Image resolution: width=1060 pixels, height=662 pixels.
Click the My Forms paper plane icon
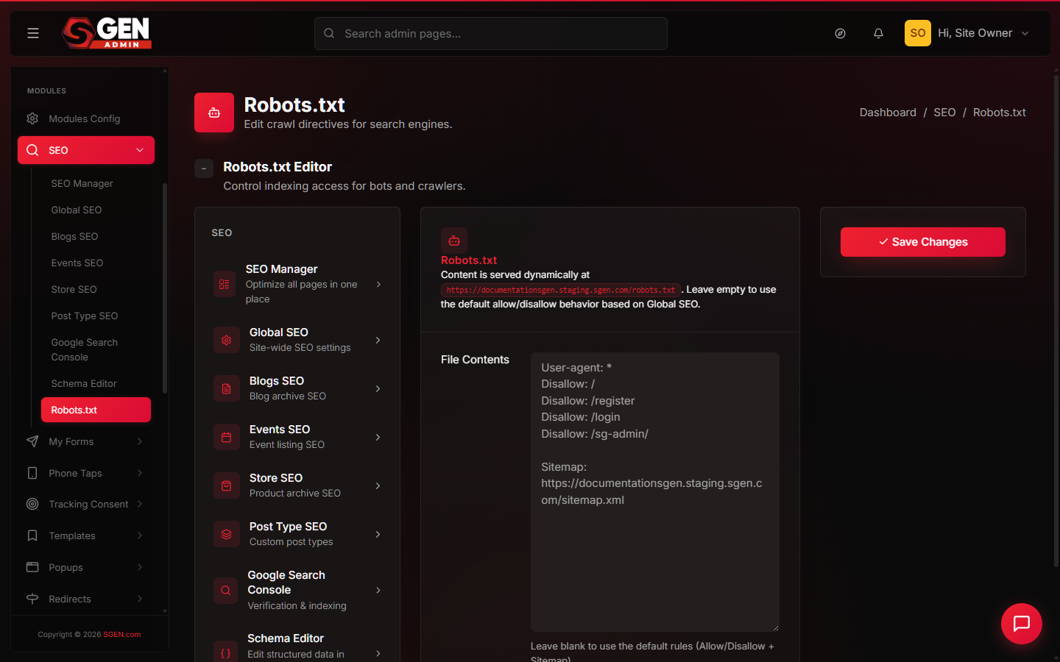pyautogui.click(x=32, y=441)
